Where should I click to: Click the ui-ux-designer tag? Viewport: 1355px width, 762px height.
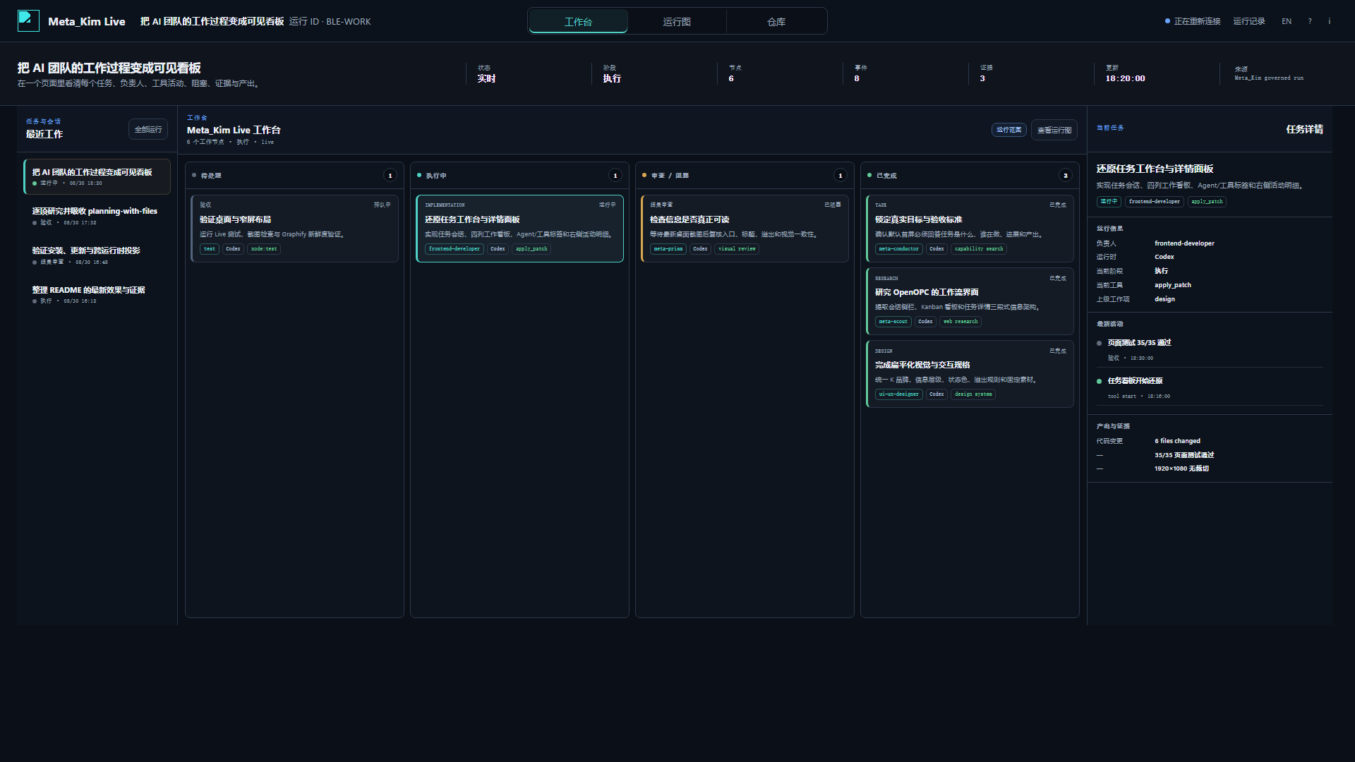[x=899, y=394]
